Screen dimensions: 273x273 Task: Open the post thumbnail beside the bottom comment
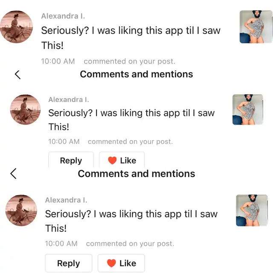pos(252,210)
